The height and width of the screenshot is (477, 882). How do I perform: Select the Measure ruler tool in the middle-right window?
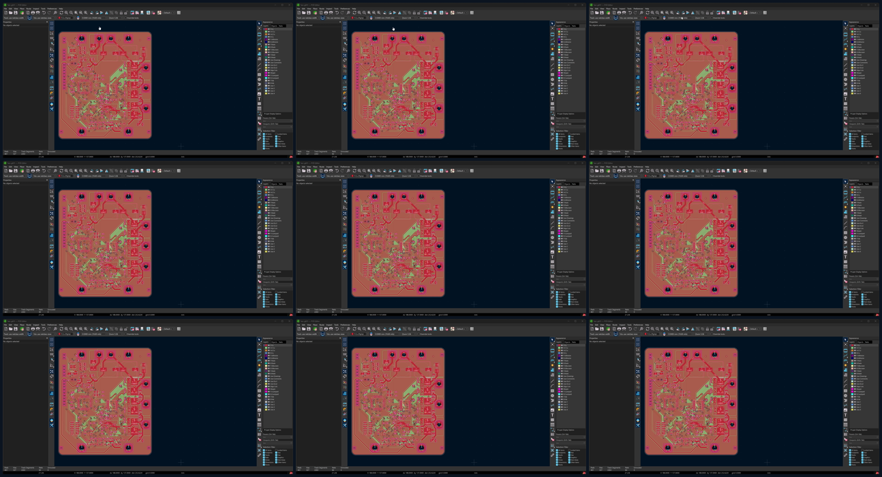coord(845,297)
